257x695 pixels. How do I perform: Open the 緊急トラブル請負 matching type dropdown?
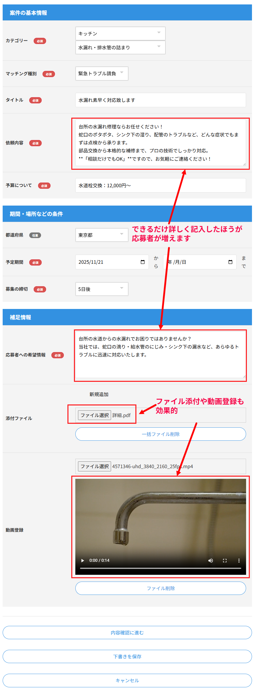pos(102,74)
